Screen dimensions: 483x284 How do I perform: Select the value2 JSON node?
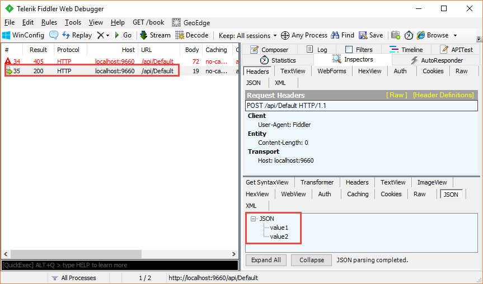click(x=279, y=236)
